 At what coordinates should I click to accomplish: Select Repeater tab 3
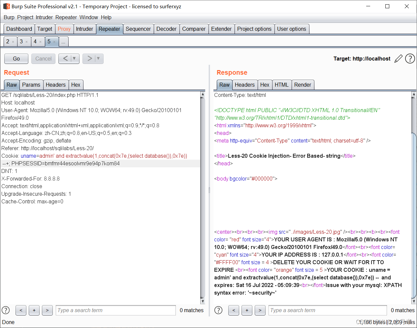pyautogui.click(x=21, y=41)
